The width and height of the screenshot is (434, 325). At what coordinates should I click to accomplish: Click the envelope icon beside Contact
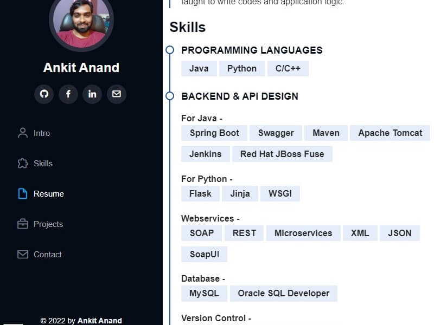point(23,254)
